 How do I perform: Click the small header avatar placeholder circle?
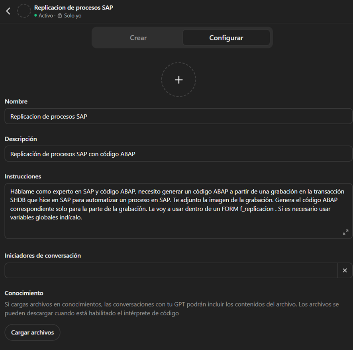24,11
